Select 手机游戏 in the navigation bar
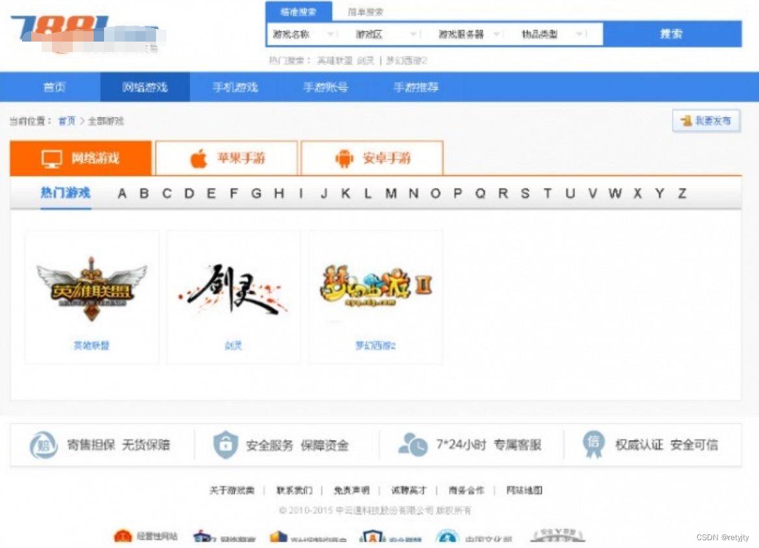Screen dimensions: 759x548 (235, 87)
